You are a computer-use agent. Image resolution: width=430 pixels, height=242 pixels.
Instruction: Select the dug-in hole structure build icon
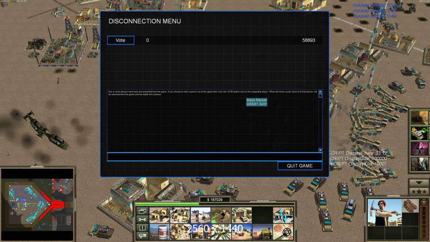[x=221, y=215]
